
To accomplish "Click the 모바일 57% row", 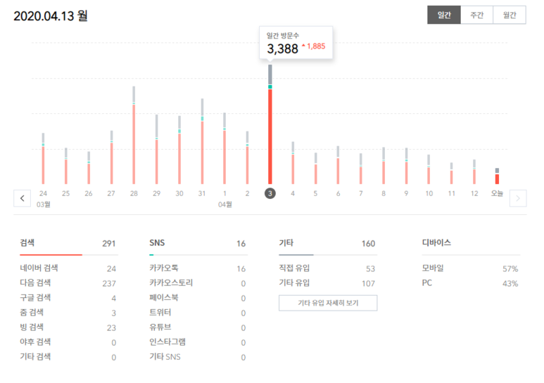I will (471, 268).
